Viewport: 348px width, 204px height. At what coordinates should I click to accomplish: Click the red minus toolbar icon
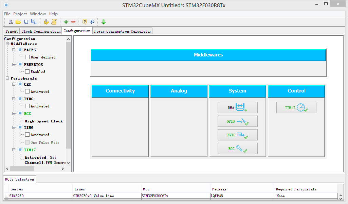tap(73, 22)
